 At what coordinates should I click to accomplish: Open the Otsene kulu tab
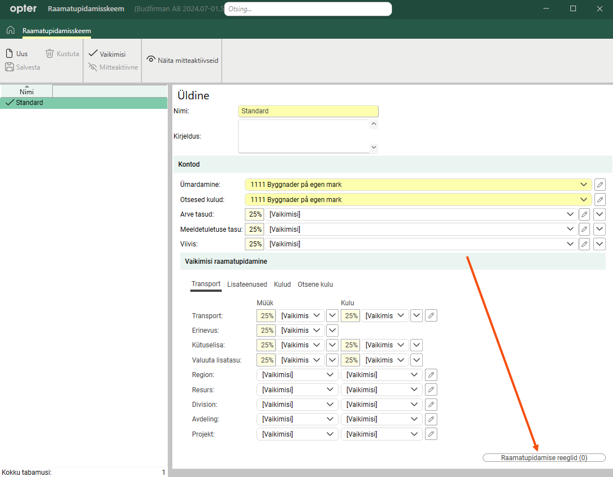(315, 285)
